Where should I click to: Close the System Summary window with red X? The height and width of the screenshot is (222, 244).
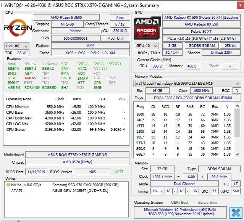point(240,5)
